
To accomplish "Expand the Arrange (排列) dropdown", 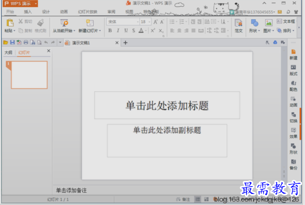I will [x=293, y=30].
